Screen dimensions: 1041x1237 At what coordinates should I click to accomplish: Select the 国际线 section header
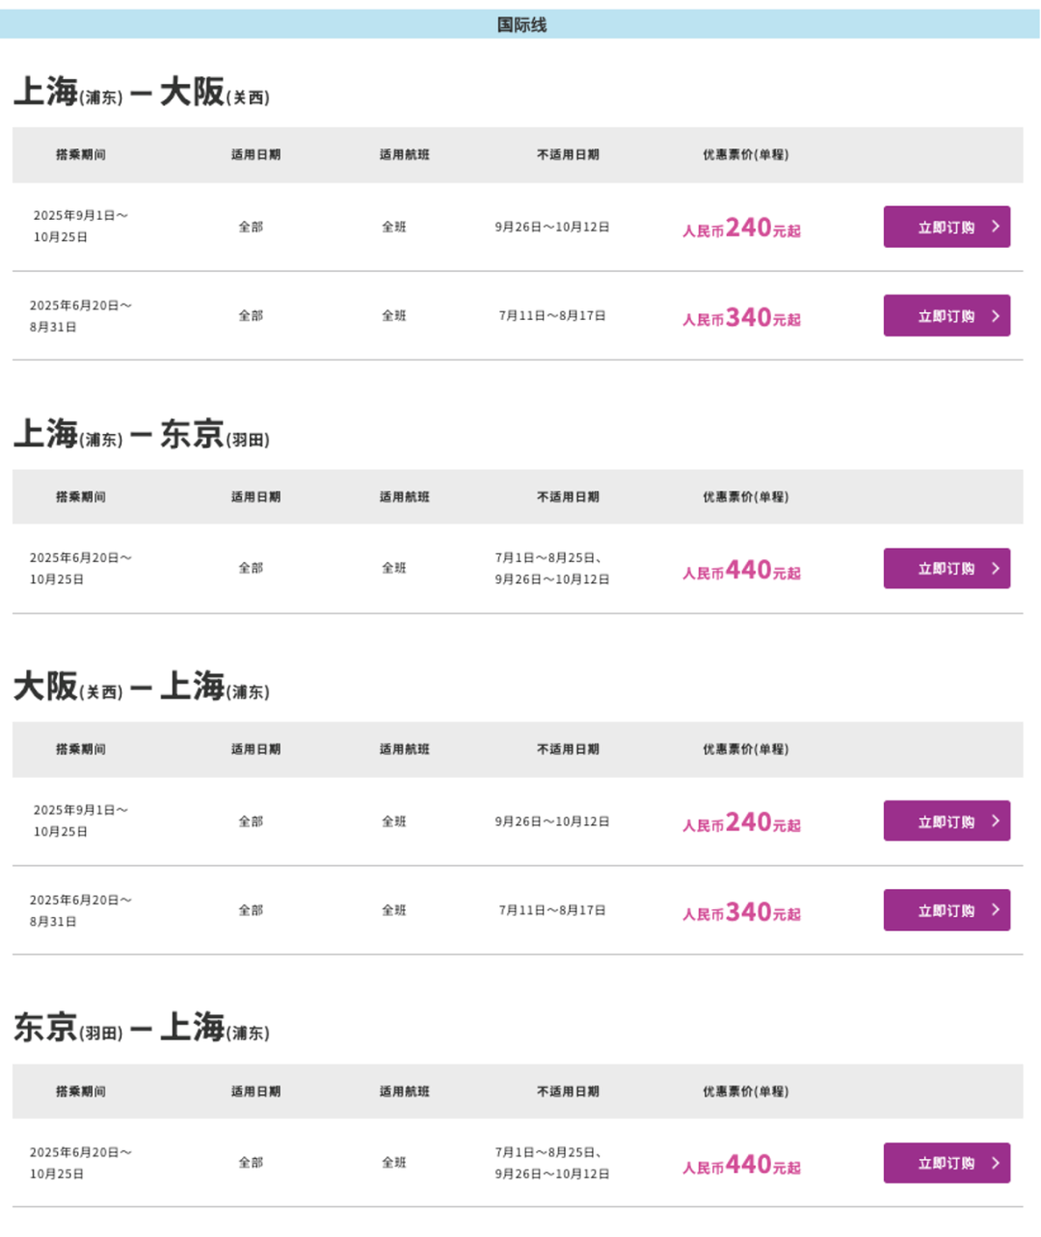click(x=520, y=25)
